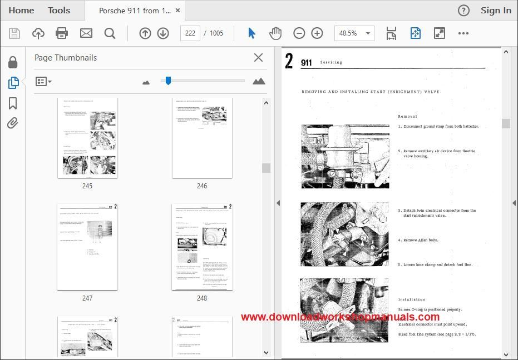Open the thumbnails options dropdown

pos(43,81)
